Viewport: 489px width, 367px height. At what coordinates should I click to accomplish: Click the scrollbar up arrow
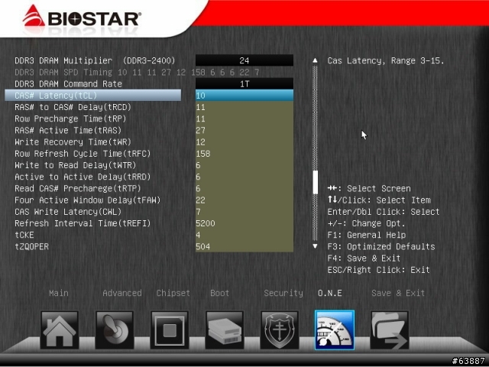(316, 60)
